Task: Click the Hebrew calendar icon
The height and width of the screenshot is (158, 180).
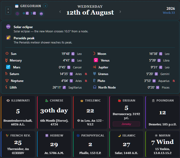Action: pos(47,135)
